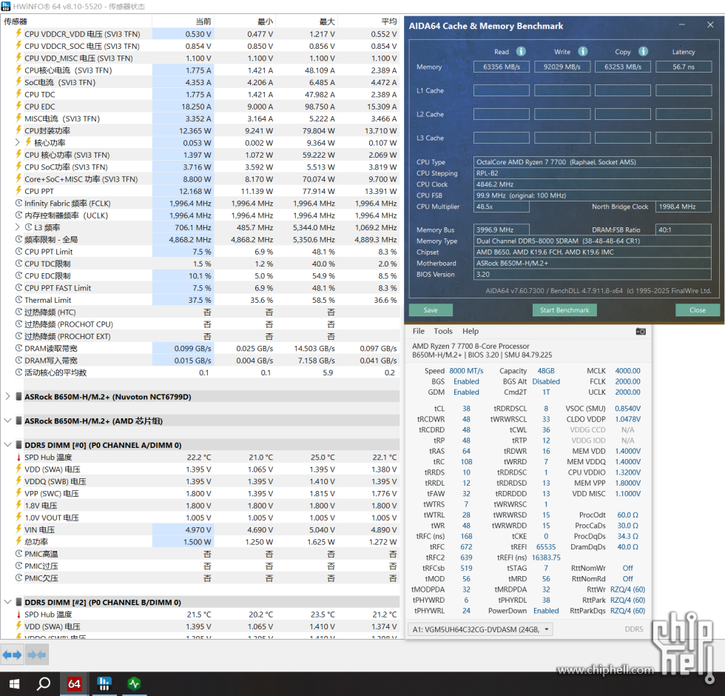Click clock icon beside CPU PPT Limit
Screen dimensions: 725x696
tap(18, 251)
